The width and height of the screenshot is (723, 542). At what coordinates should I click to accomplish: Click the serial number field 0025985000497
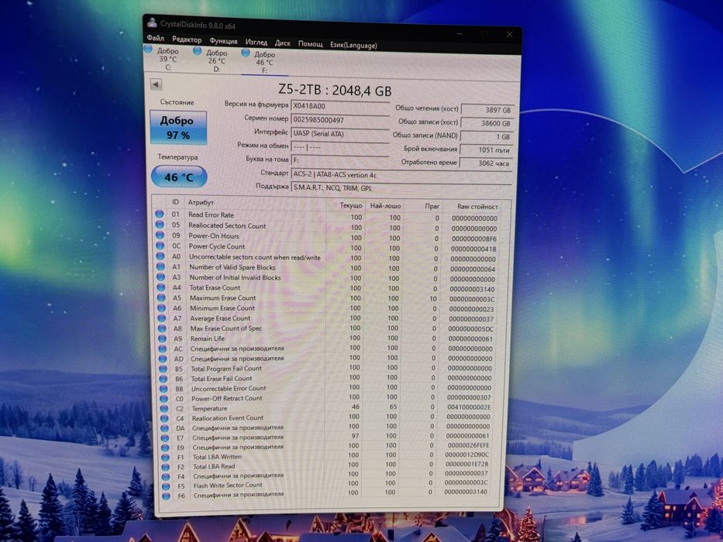click(x=340, y=120)
